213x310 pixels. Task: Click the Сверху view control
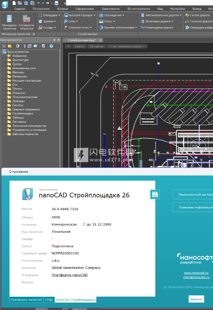pyautogui.click(x=80, y=47)
